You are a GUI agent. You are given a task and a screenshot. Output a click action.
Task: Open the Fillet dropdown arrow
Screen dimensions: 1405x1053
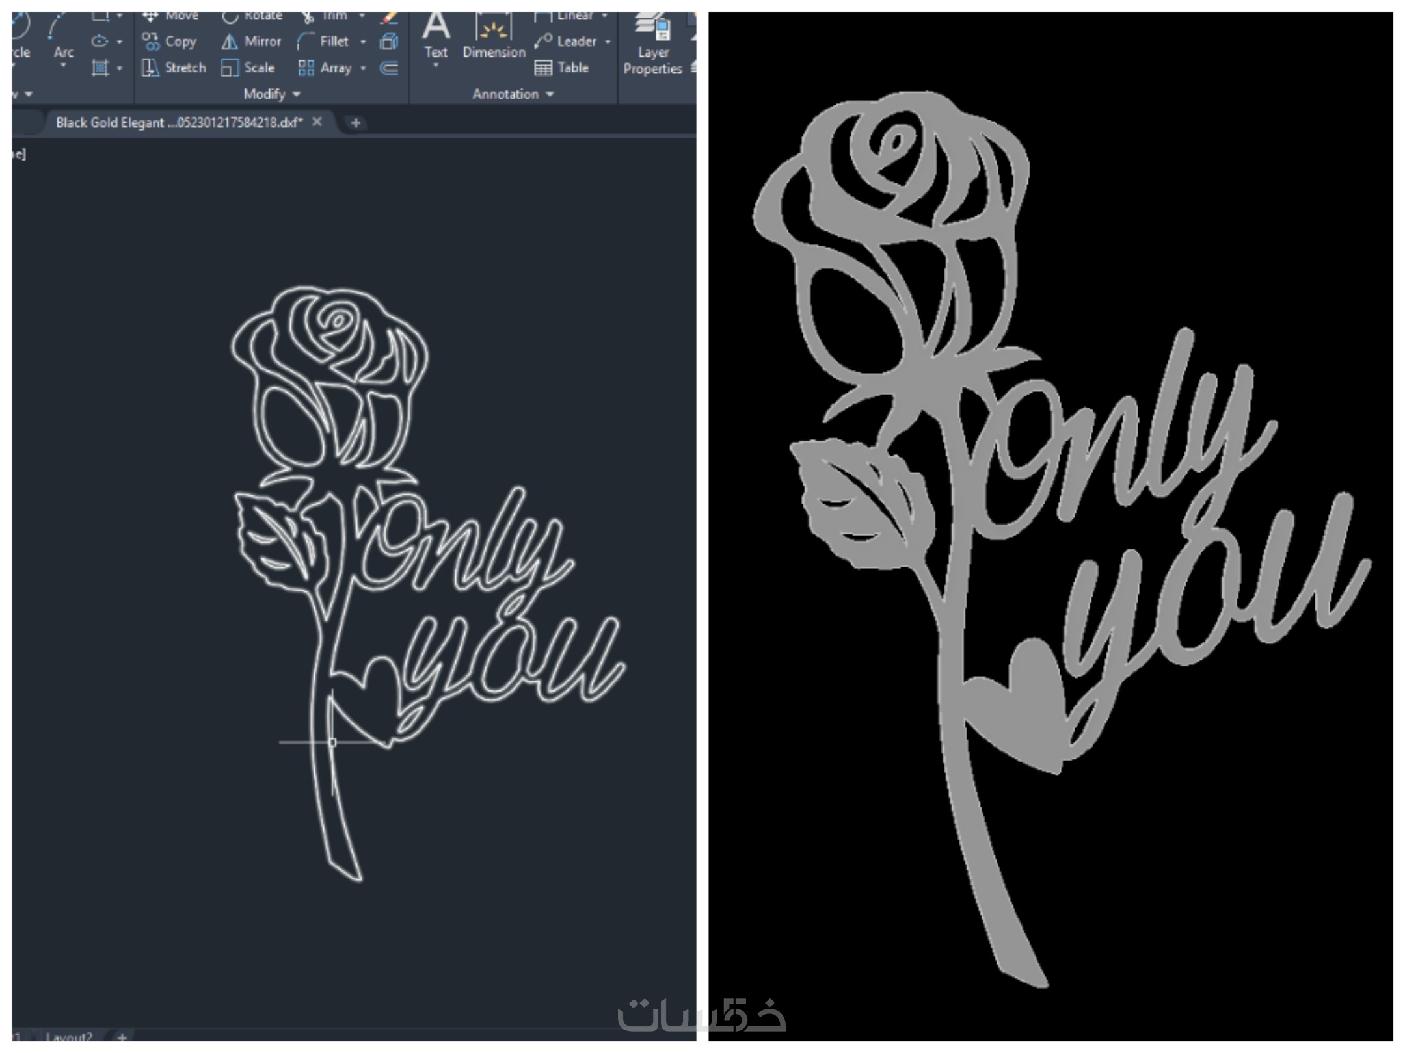(363, 42)
